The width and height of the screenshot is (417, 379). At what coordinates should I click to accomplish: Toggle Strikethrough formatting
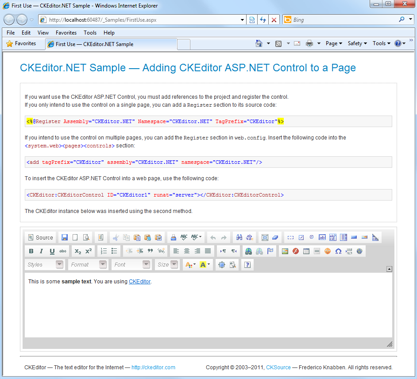pos(63,251)
